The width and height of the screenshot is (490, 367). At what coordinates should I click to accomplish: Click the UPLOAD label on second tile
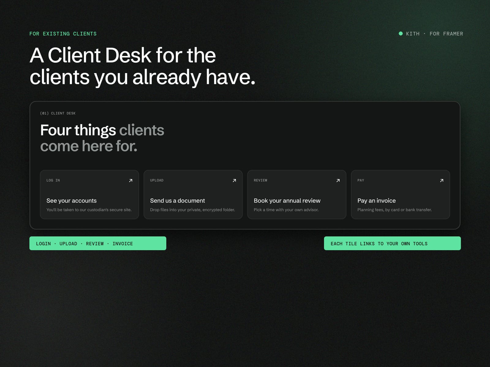pyautogui.click(x=157, y=180)
